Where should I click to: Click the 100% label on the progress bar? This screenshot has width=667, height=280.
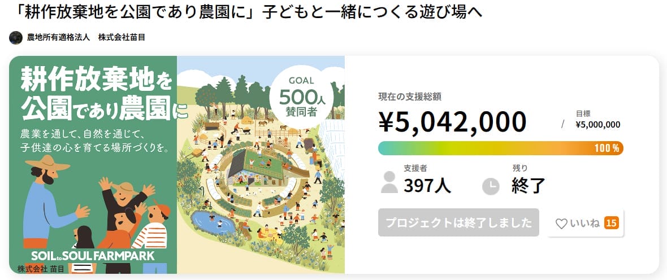click(607, 148)
